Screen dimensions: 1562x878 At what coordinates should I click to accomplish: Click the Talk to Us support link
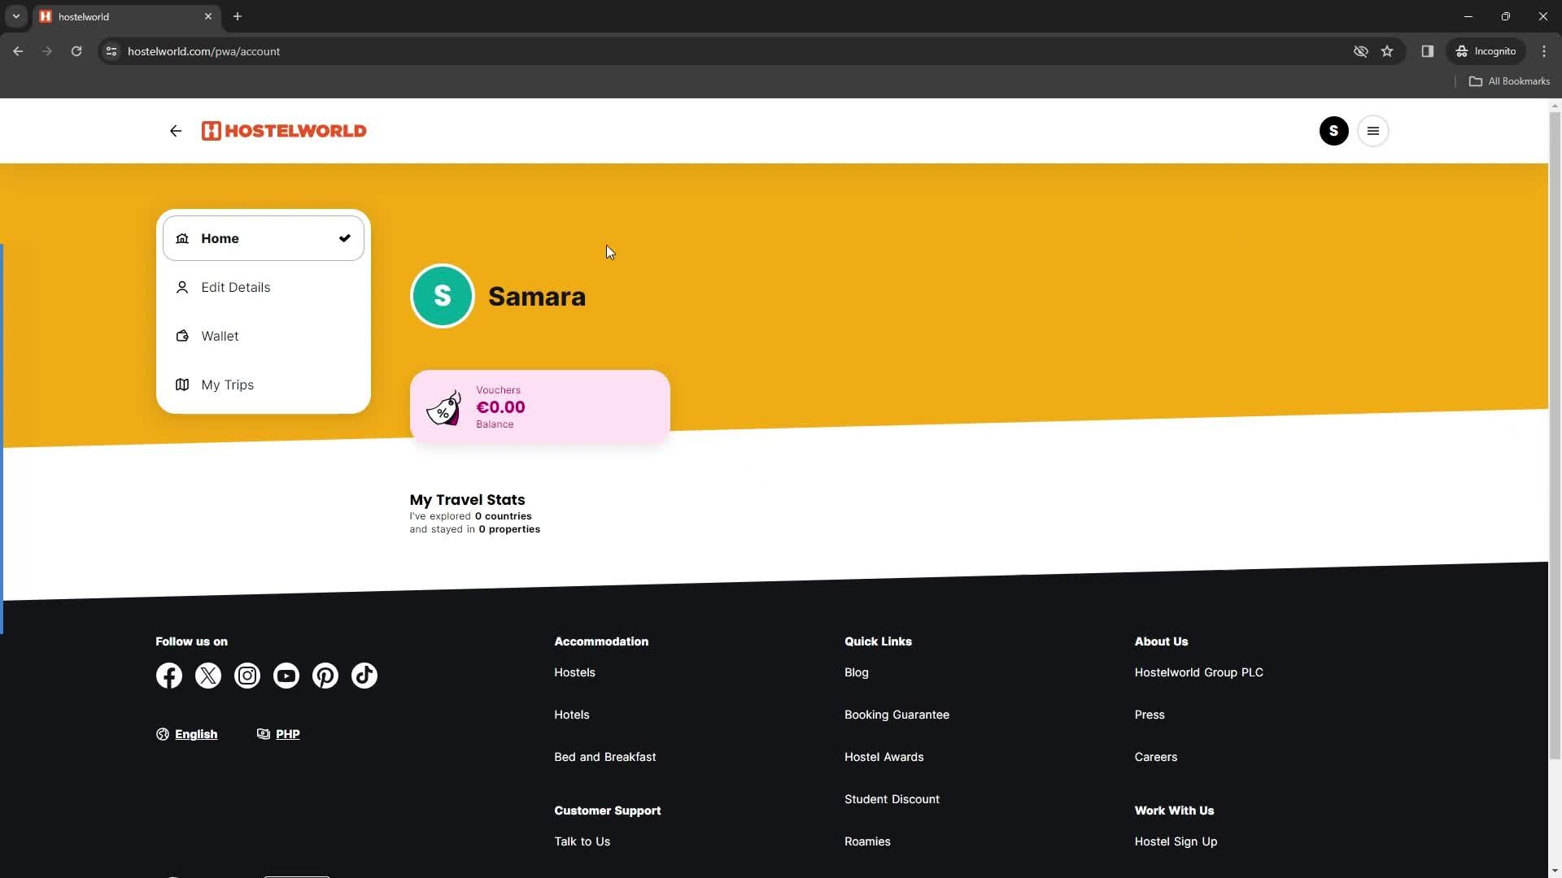(x=582, y=841)
